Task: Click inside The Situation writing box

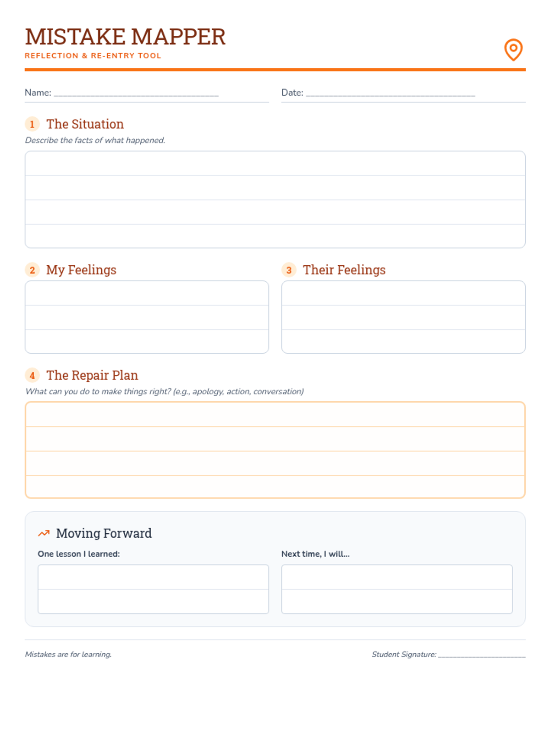Action: [275, 199]
